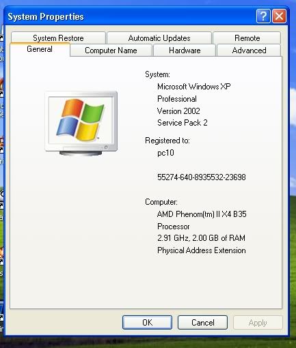The width and height of the screenshot is (296, 348).
Task: Go to the General tab
Action: (x=40, y=49)
